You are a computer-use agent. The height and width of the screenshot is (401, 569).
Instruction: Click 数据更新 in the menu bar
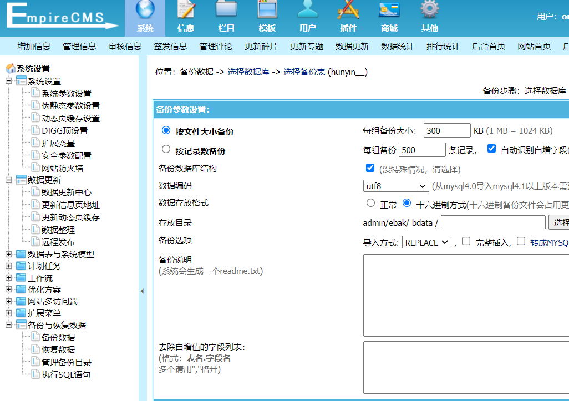coord(352,47)
